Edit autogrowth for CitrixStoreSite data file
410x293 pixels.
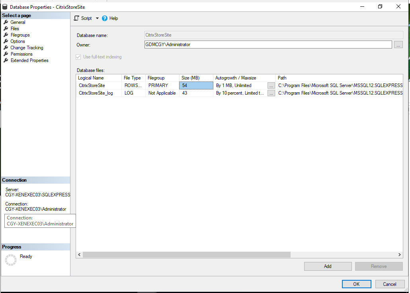pos(271,85)
